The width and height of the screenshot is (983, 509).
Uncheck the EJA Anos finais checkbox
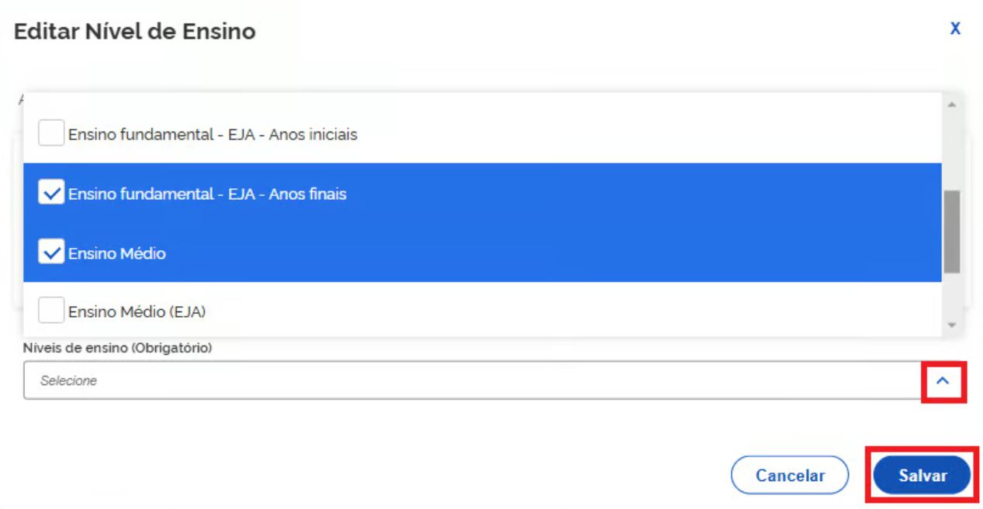coord(51,193)
